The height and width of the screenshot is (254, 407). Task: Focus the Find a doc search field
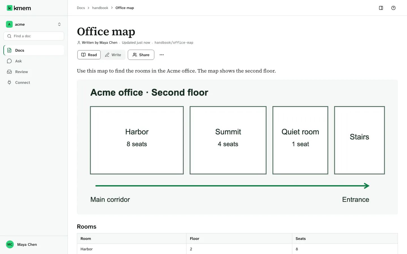pos(34,36)
